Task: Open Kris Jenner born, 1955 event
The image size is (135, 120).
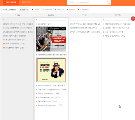Action: coord(13,48)
